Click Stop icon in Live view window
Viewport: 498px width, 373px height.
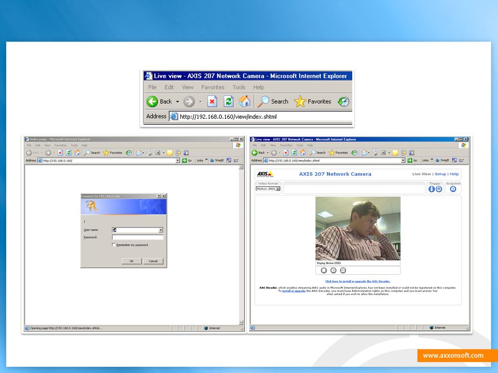click(286, 152)
